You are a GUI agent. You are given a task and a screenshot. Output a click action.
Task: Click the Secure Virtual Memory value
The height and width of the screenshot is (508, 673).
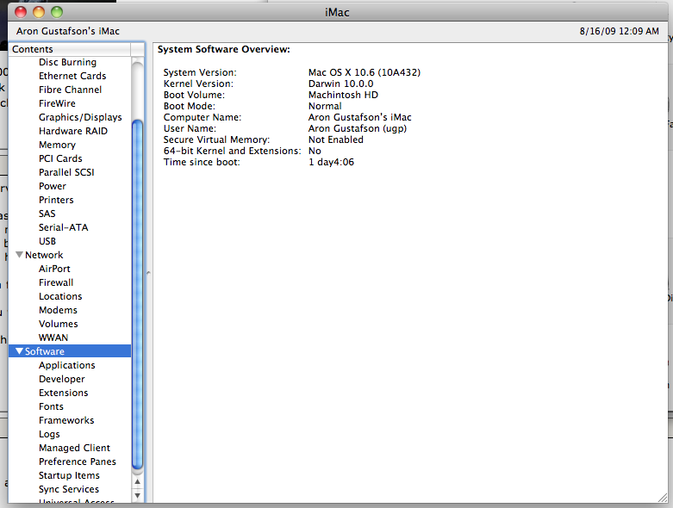pyautogui.click(x=336, y=139)
